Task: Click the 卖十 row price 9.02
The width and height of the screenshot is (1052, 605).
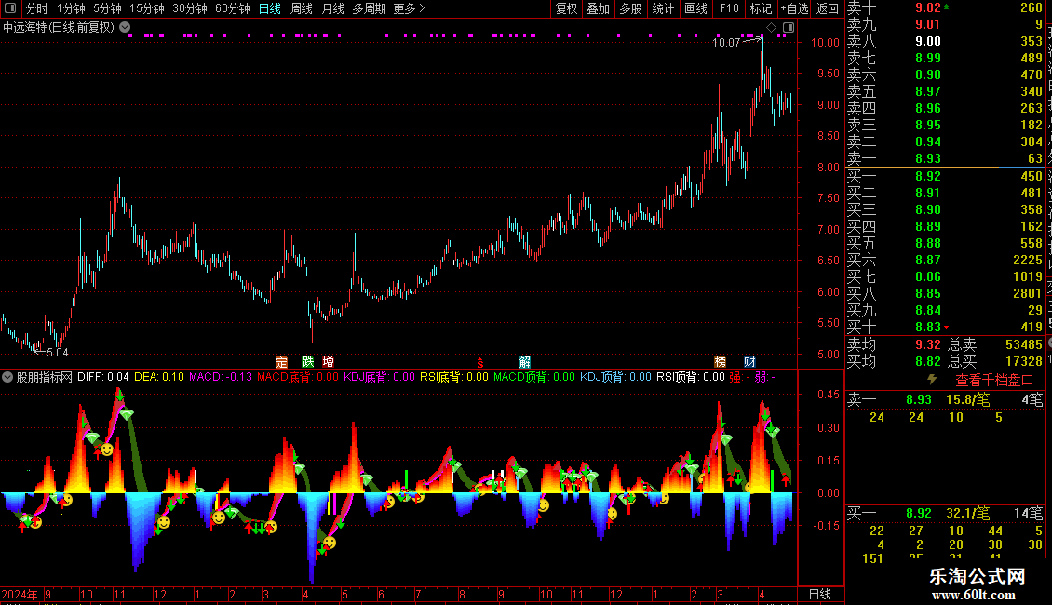Action: [x=928, y=7]
